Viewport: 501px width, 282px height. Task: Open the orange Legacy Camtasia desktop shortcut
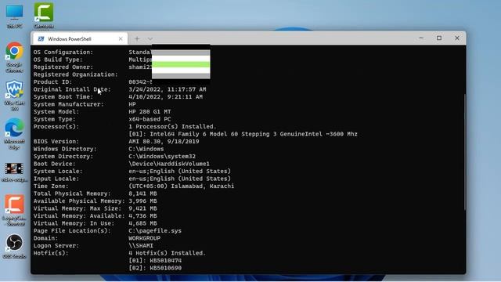(x=14, y=210)
